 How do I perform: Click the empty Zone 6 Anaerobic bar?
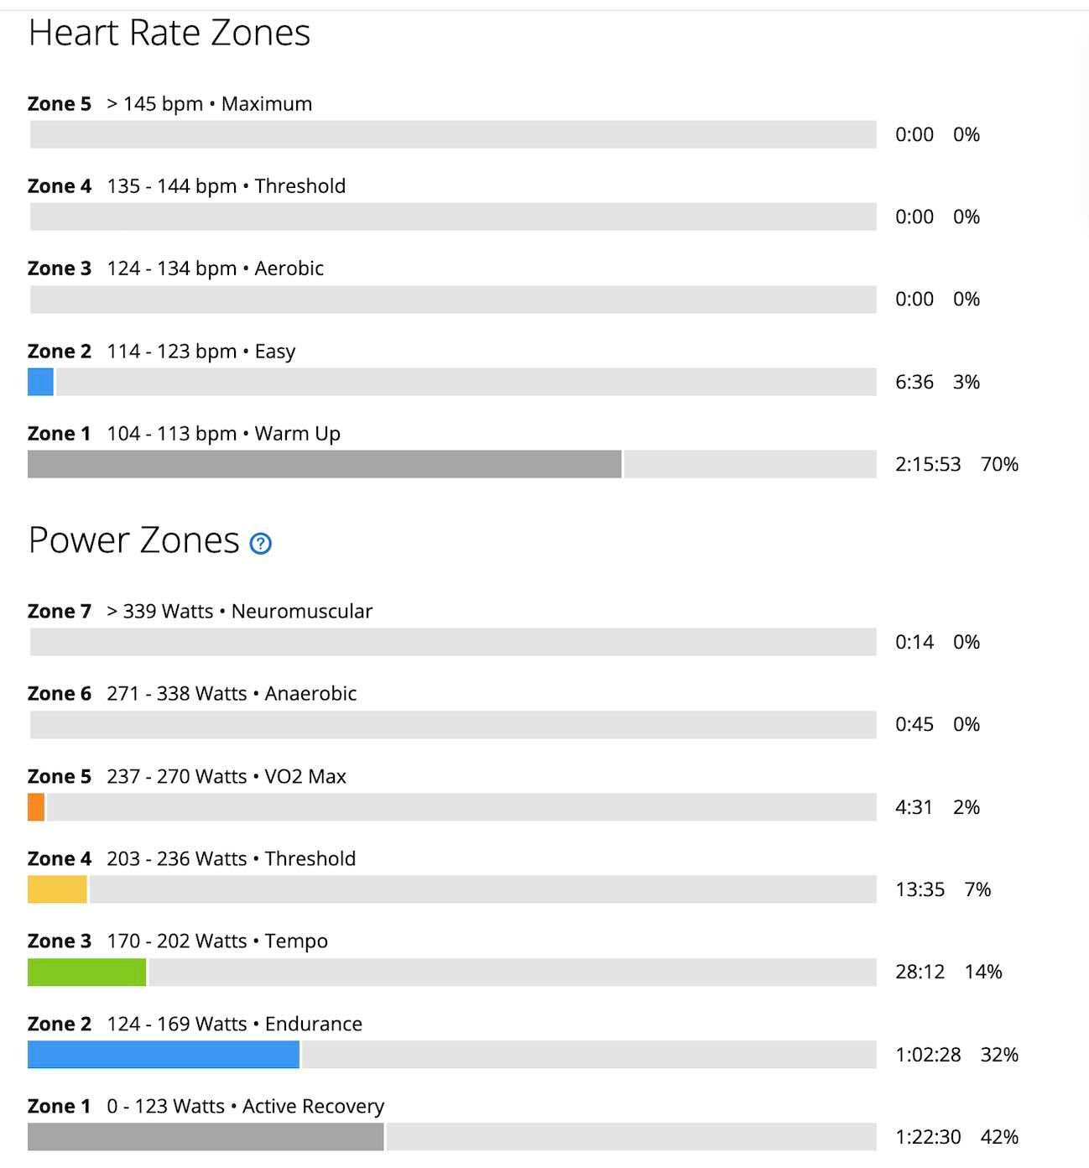(x=453, y=725)
